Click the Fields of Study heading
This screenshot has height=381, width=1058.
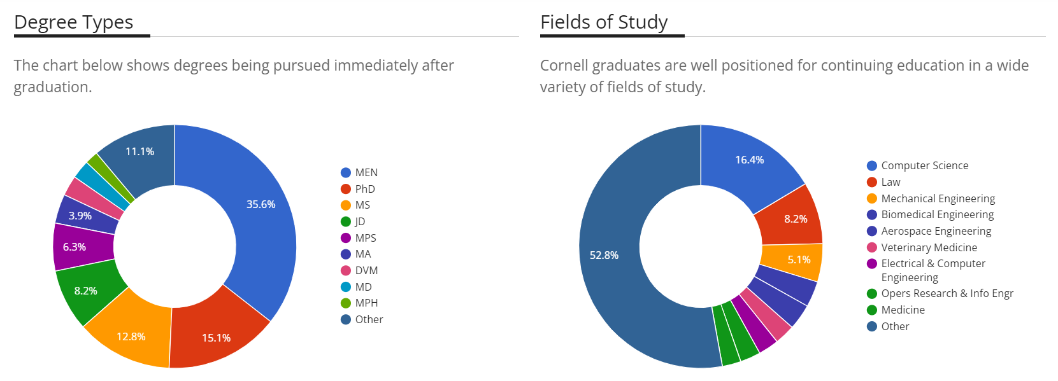click(x=604, y=22)
